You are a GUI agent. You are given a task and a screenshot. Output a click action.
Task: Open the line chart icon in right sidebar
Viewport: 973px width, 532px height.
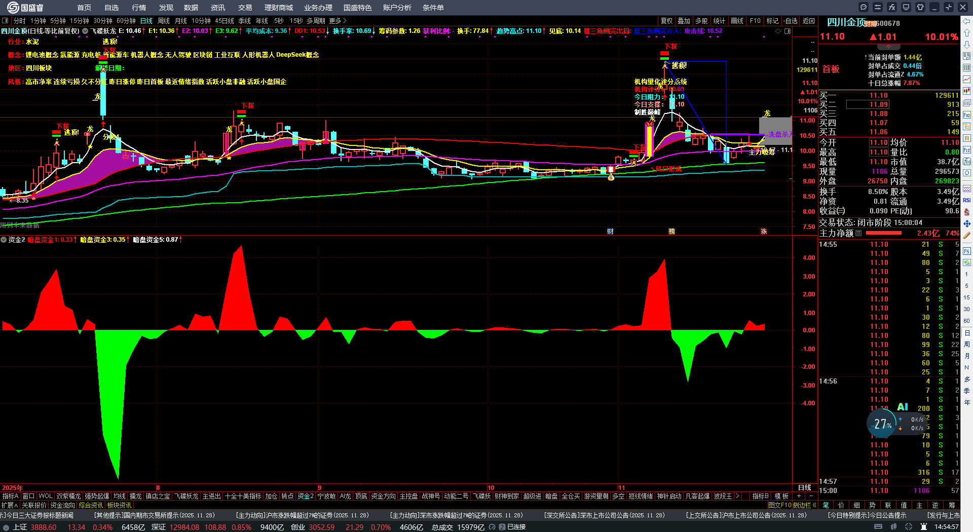pos(967,80)
